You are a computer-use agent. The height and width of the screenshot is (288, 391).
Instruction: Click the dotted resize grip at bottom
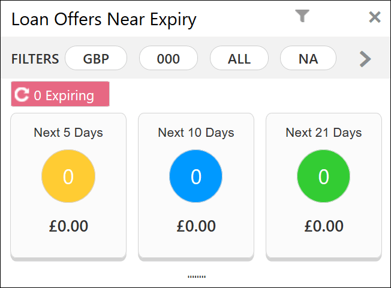click(197, 277)
